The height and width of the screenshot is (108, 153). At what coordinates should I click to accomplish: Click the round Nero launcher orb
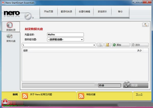pos(28,16)
